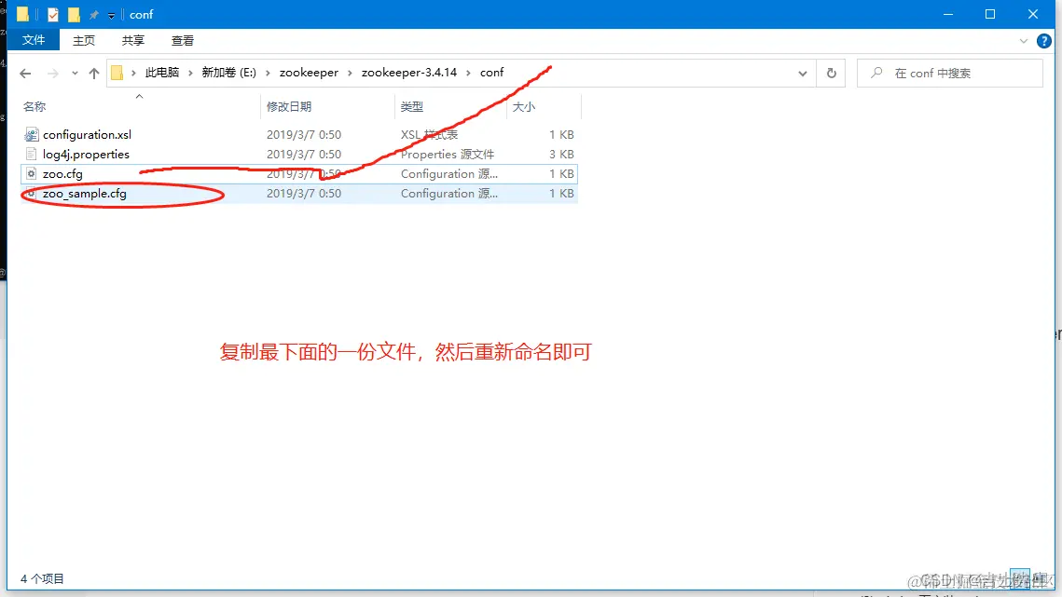
Task: Select the zoo_sample.cfg file
Action: tap(298, 194)
